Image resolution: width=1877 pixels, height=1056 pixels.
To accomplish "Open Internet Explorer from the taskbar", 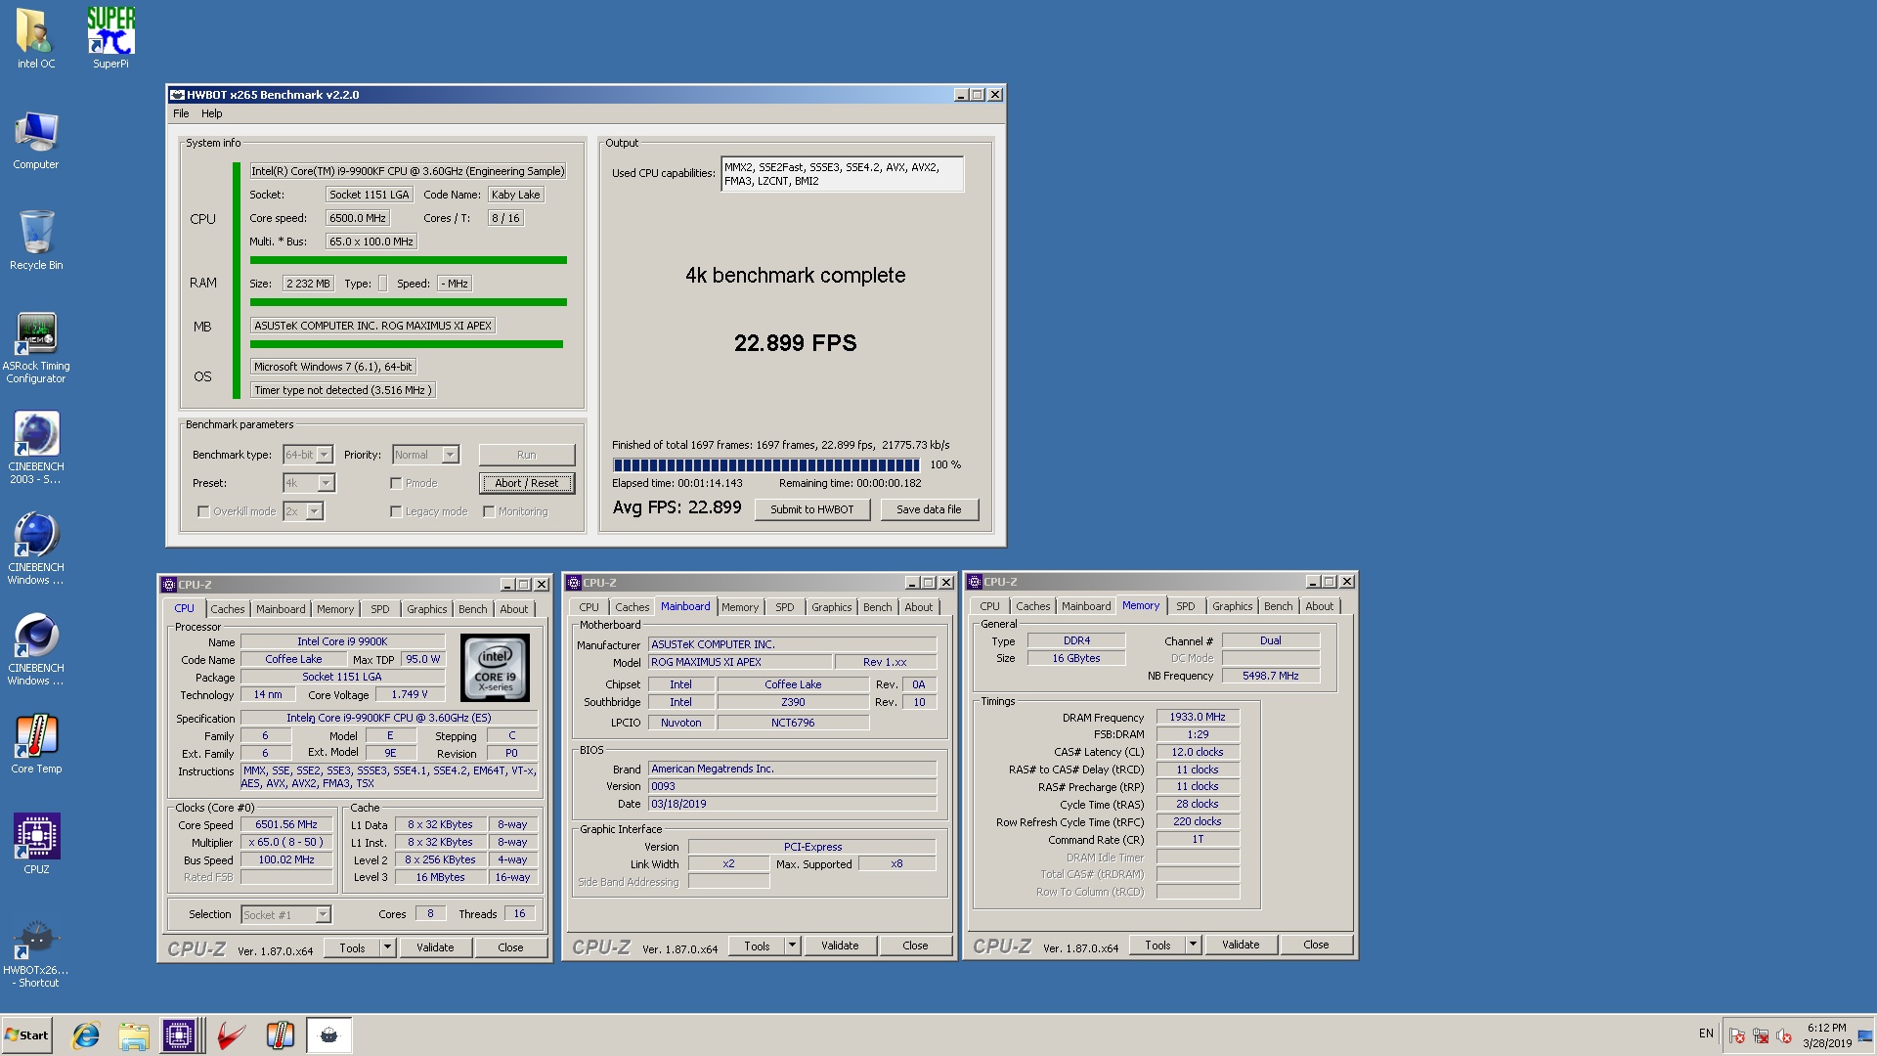I will pos(86,1035).
